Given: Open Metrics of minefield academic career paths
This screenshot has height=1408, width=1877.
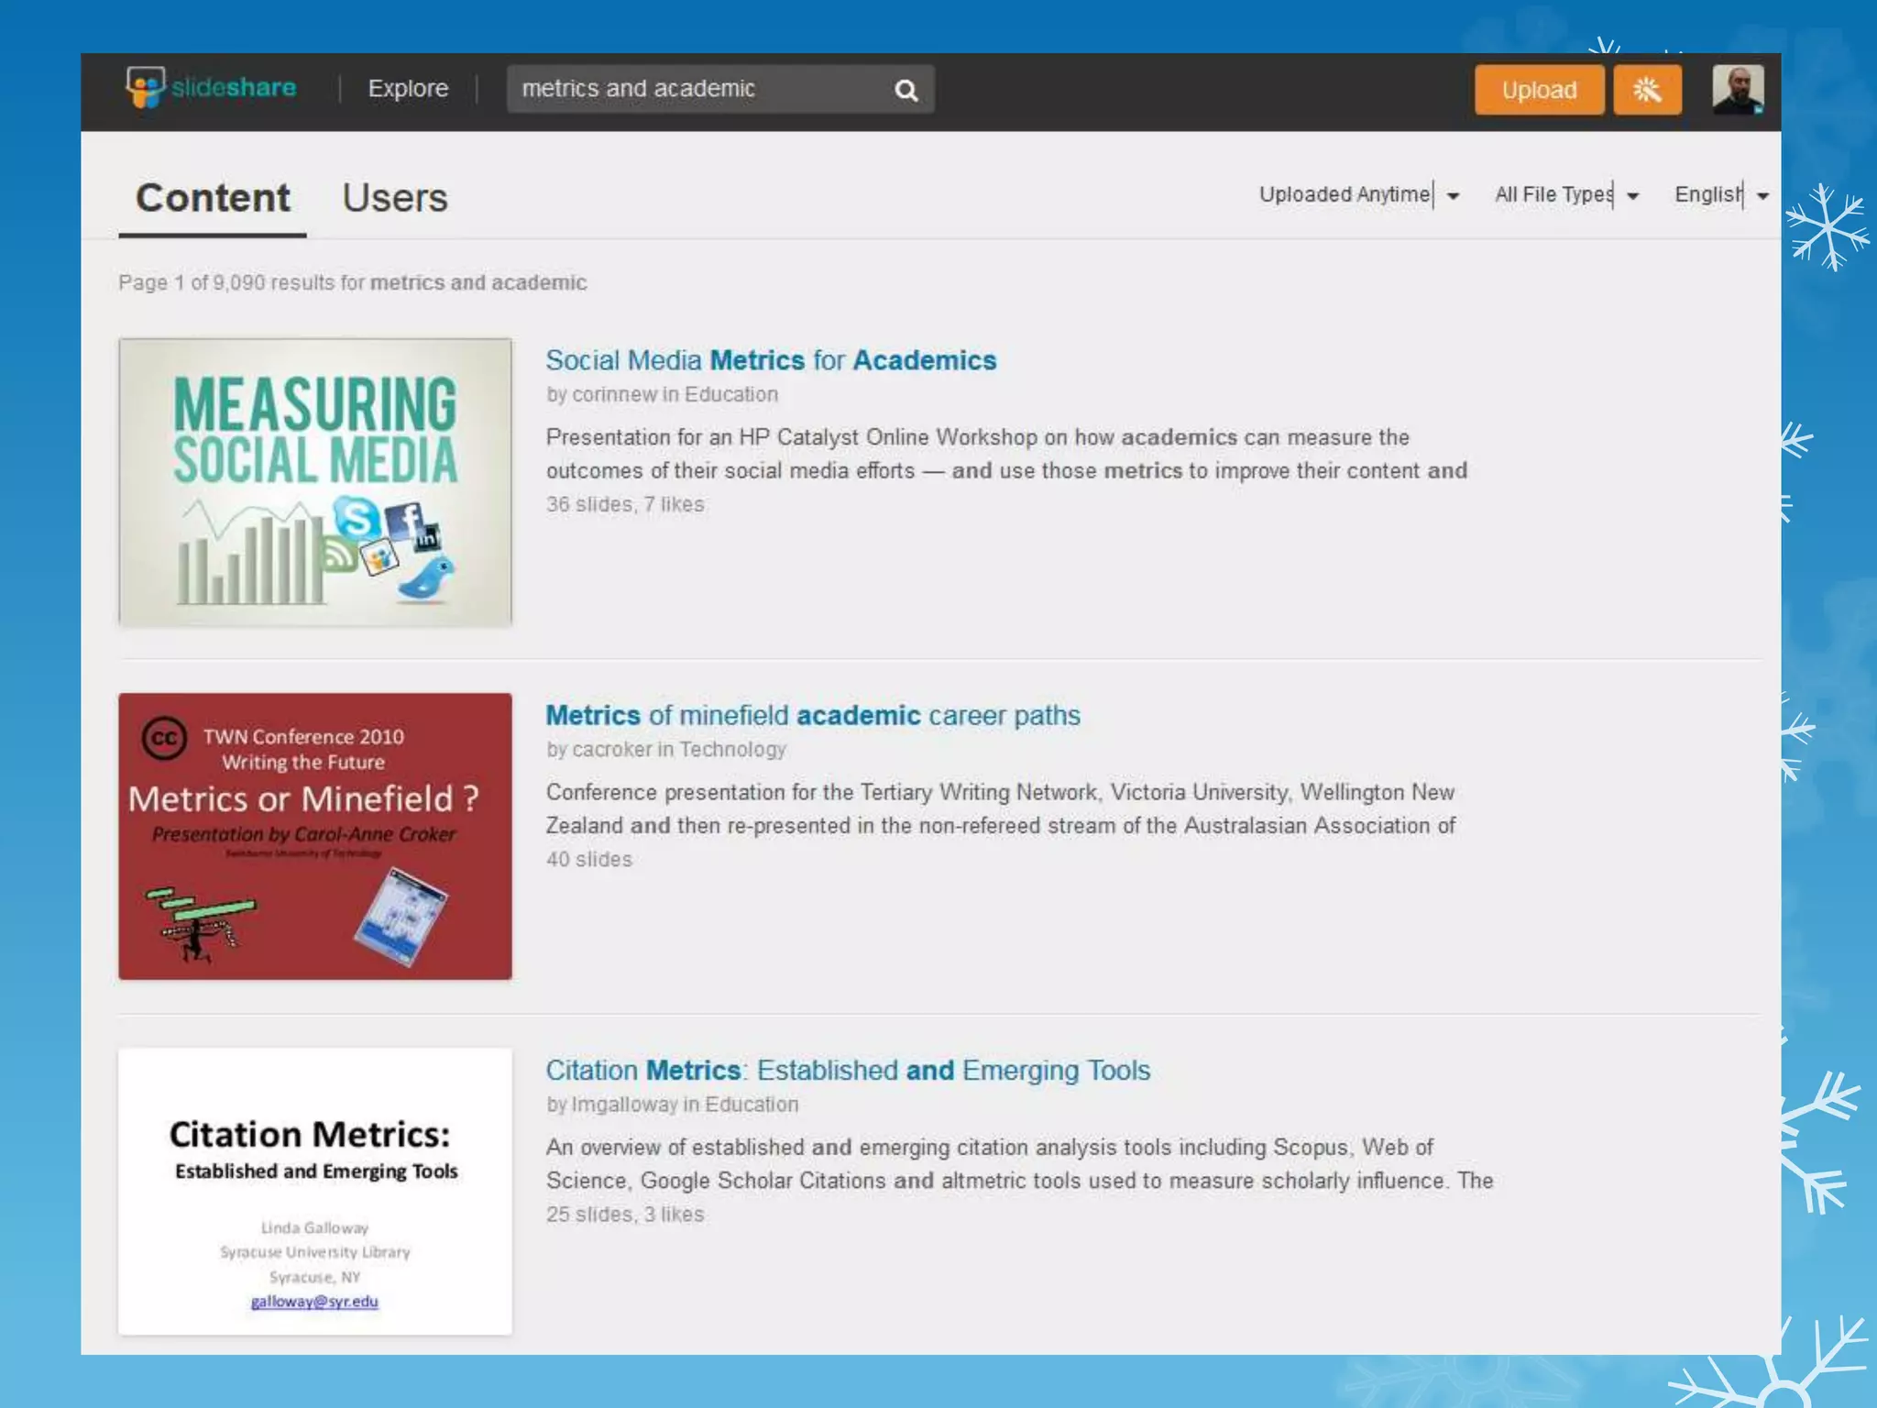Looking at the screenshot, I should pyautogui.click(x=813, y=715).
